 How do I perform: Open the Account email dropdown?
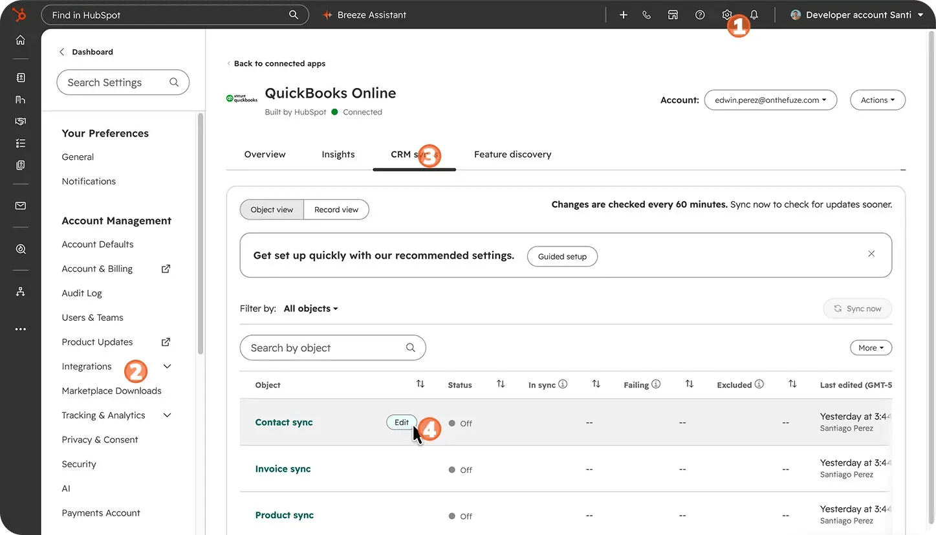click(x=770, y=100)
